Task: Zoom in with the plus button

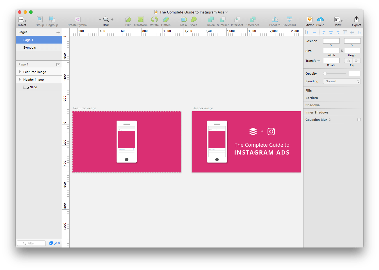Action: [112, 19]
